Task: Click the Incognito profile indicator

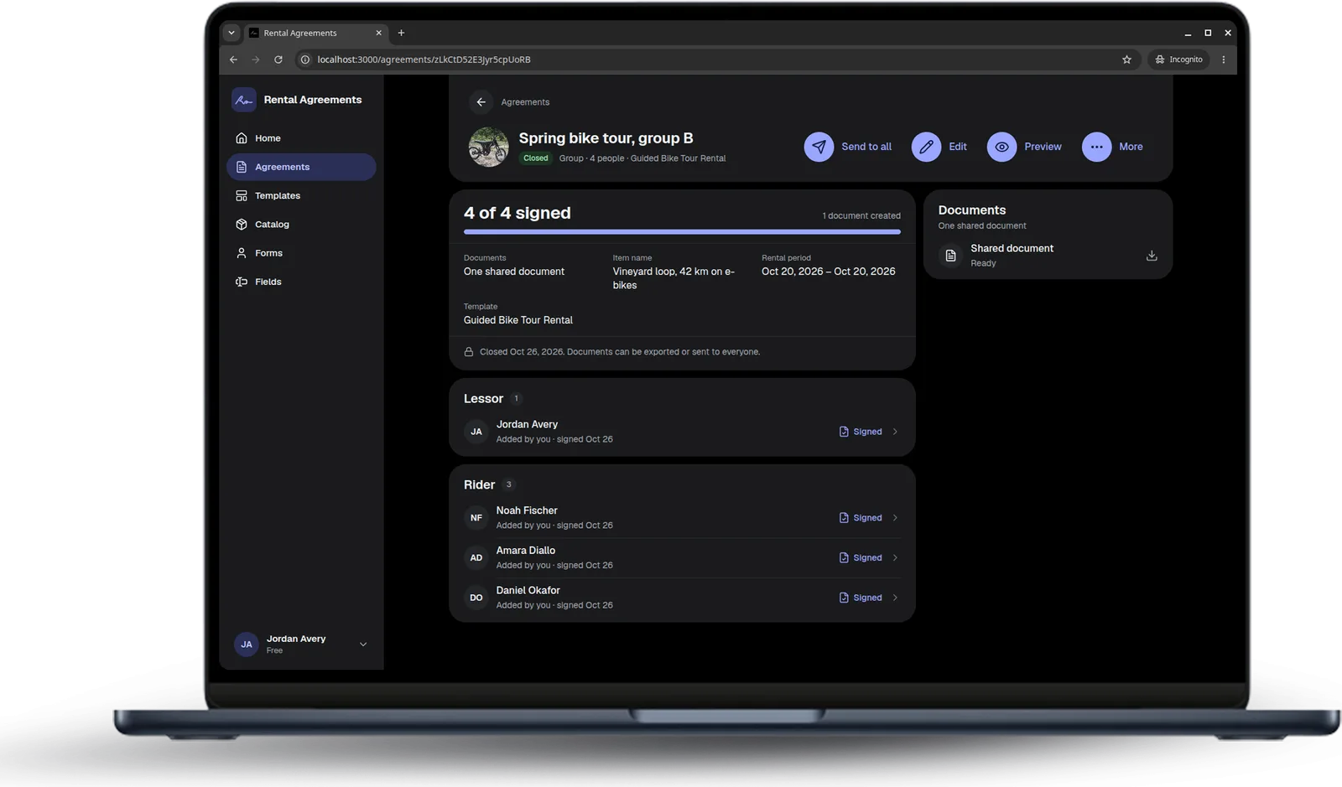Action: click(1179, 60)
